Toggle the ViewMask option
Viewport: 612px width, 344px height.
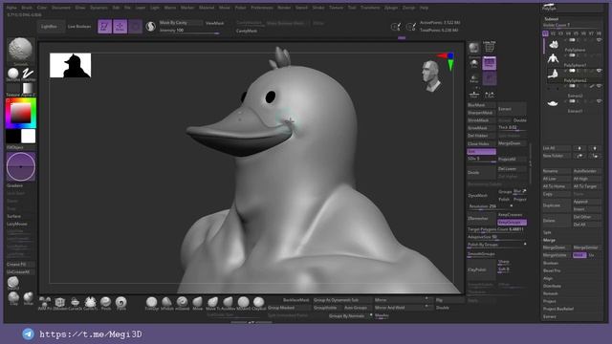[214, 23]
